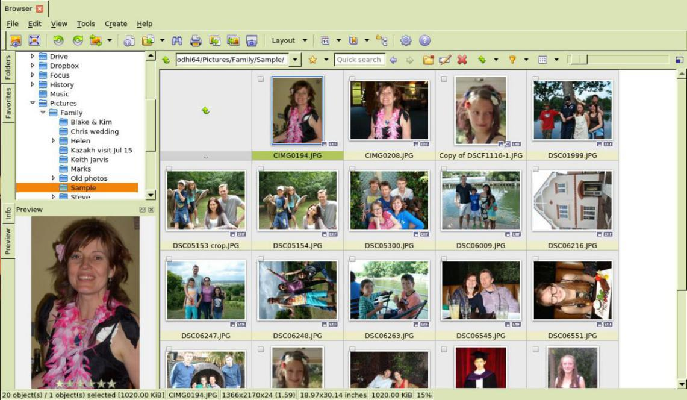The width and height of the screenshot is (687, 400).
Task: Delete selected file with red X
Action: (462, 60)
